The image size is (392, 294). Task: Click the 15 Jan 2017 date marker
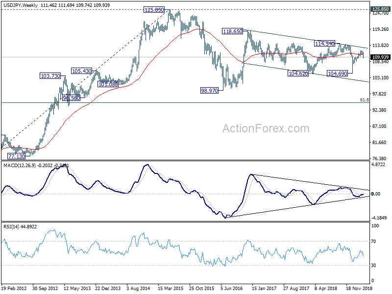coord(264,288)
